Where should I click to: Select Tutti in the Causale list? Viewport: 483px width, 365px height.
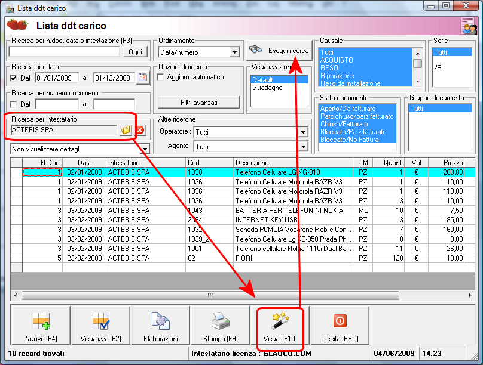366,52
